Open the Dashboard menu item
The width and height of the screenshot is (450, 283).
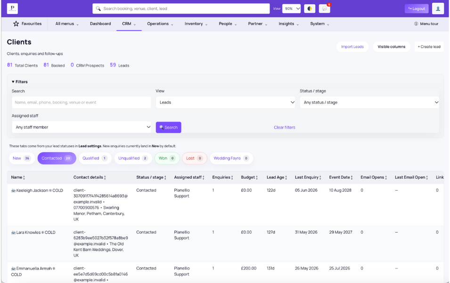100,24
